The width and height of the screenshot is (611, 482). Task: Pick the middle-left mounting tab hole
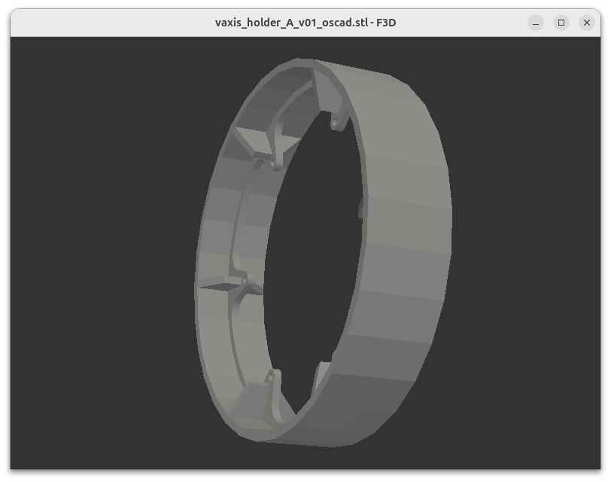244,279
